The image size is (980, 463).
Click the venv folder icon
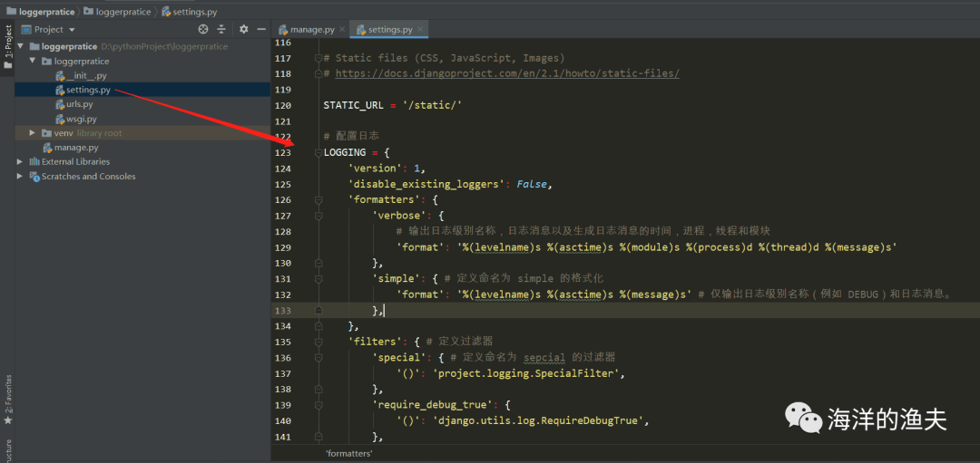click(47, 133)
